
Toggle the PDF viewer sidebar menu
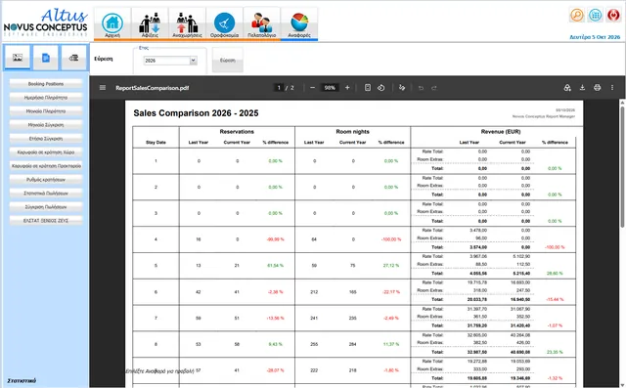[103, 88]
